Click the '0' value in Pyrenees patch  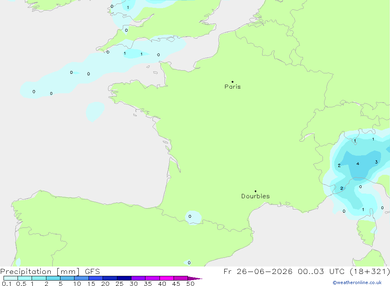[x=190, y=216]
